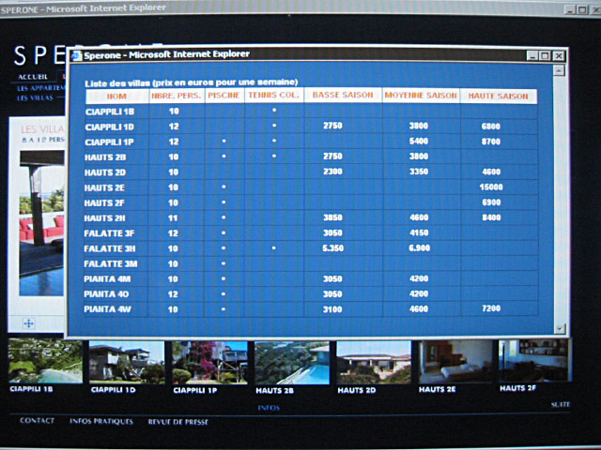Open LES VILLAS menu entry
The height and width of the screenshot is (450, 601).
(x=35, y=97)
